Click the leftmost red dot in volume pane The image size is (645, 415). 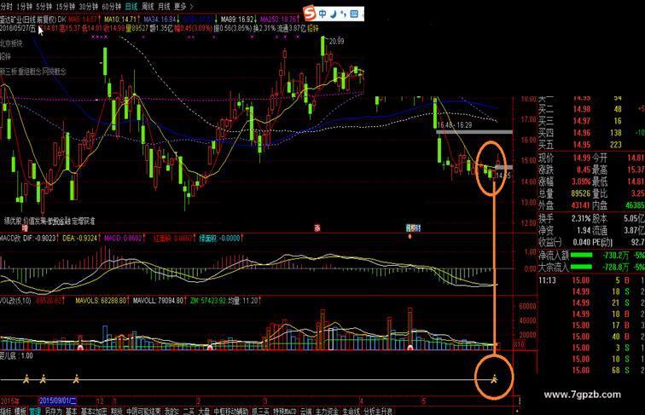pyautogui.click(x=80, y=348)
